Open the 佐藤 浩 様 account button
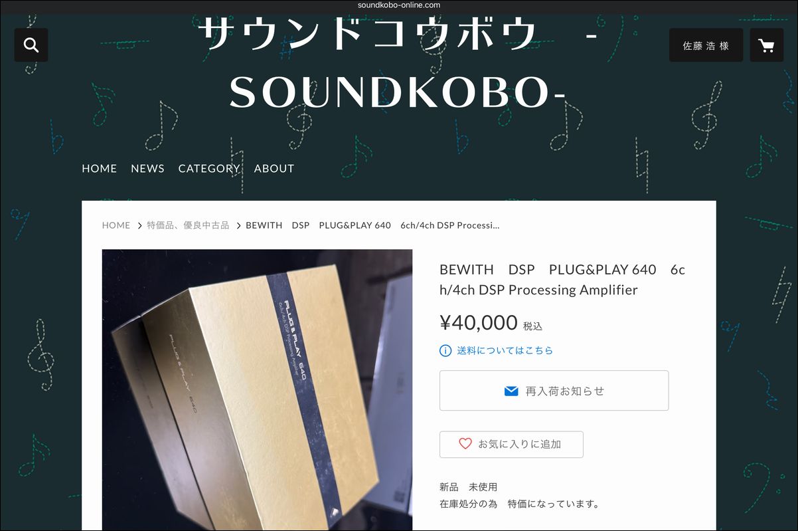The width and height of the screenshot is (798, 531). pyautogui.click(x=706, y=45)
